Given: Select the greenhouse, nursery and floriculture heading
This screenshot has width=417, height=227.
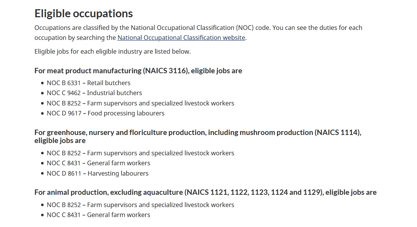Looking at the screenshot, I should (198, 136).
